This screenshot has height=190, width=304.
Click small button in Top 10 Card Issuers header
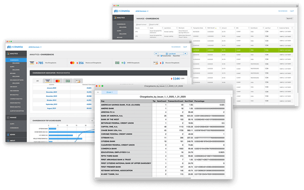[x=92, y=121]
